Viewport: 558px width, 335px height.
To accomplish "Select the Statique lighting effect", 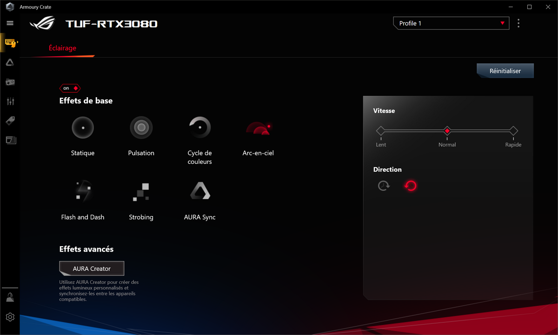I will (x=83, y=127).
